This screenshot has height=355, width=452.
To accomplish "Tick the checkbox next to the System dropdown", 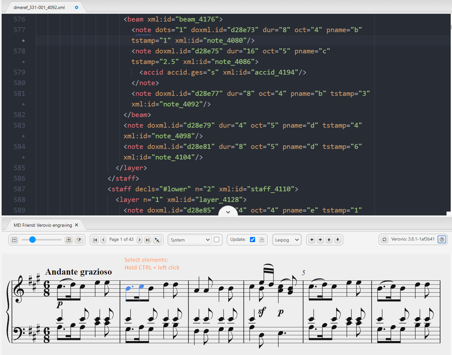I will pyautogui.click(x=217, y=240).
